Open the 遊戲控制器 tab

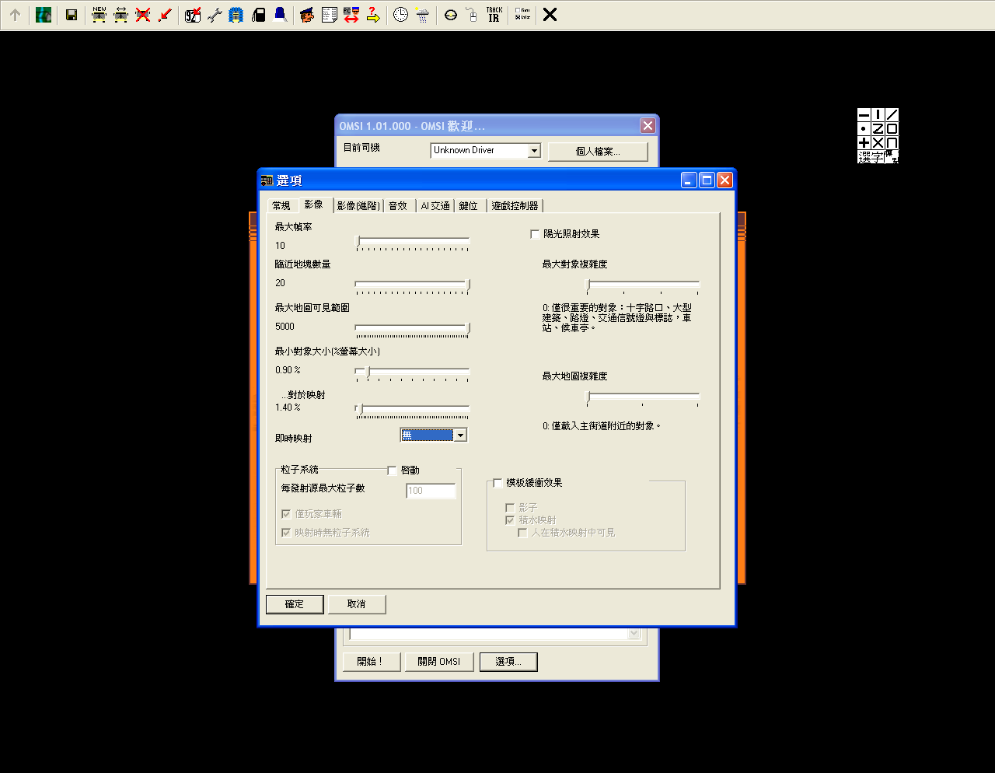515,206
